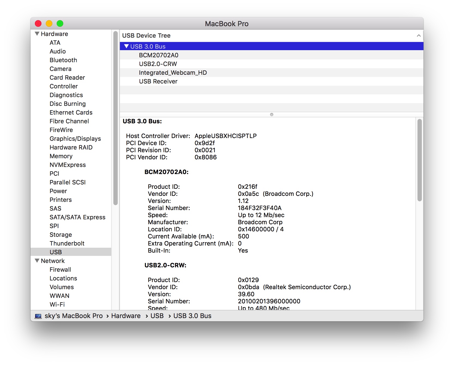Select SPI in the sidebar

[54, 226]
